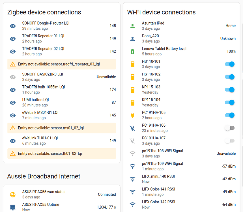Click the grey plug-off icon for PC191HA-107

coord(132,141)
